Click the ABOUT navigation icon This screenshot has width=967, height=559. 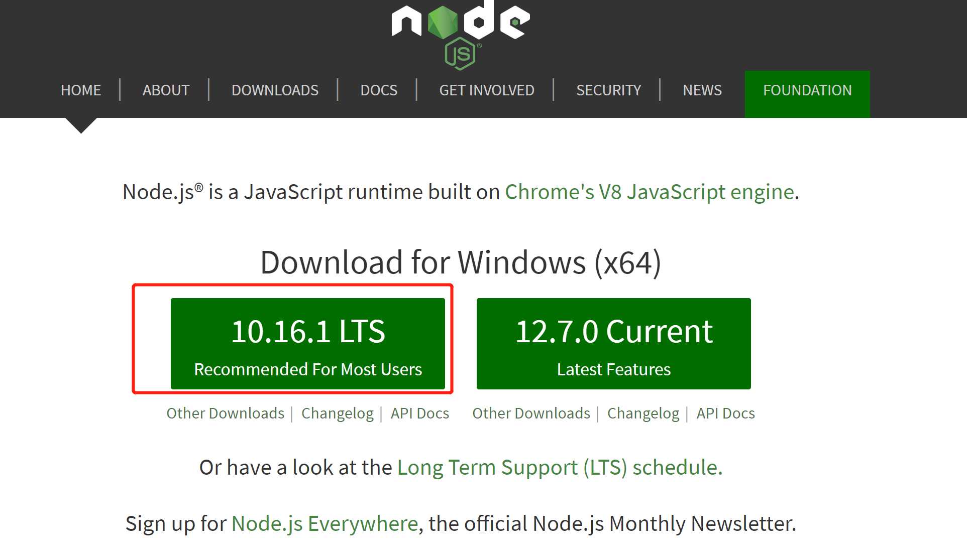pos(166,90)
